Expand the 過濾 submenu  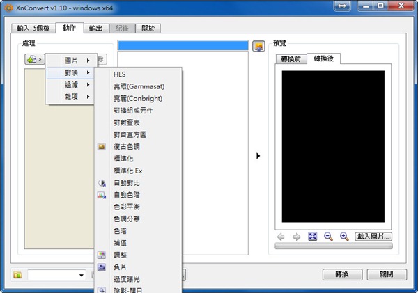70,84
